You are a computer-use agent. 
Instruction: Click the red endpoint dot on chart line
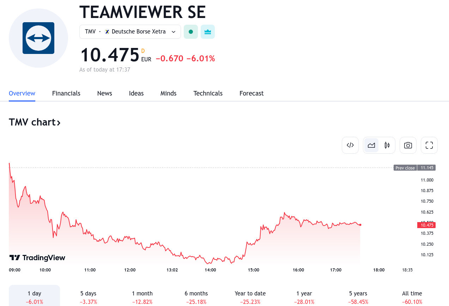(x=360, y=225)
